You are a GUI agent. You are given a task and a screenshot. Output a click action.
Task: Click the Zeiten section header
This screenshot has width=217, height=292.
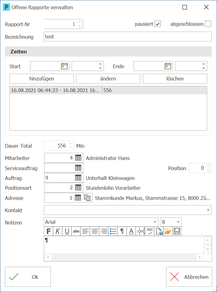point(108,52)
